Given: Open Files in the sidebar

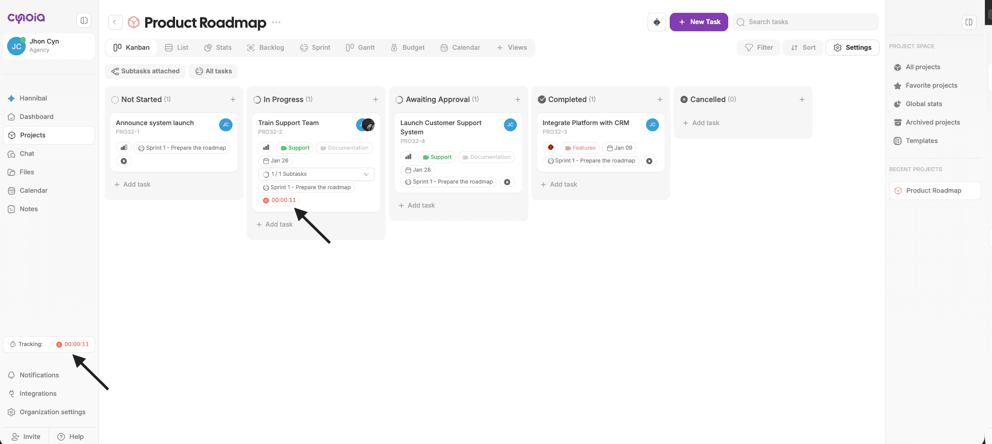Looking at the screenshot, I should 49,172.
